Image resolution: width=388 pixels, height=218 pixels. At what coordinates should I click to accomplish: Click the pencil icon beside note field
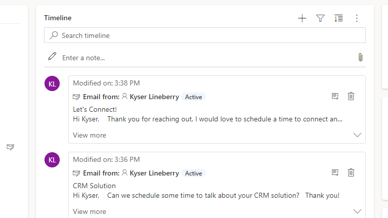(x=52, y=57)
